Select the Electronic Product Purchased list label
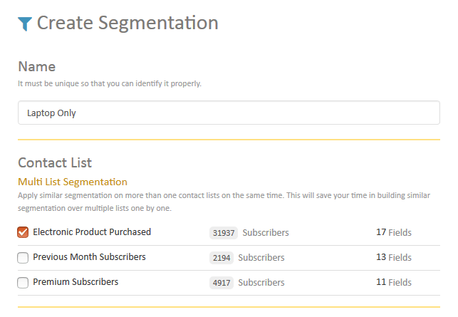This screenshot has height=317, width=458. [92, 232]
